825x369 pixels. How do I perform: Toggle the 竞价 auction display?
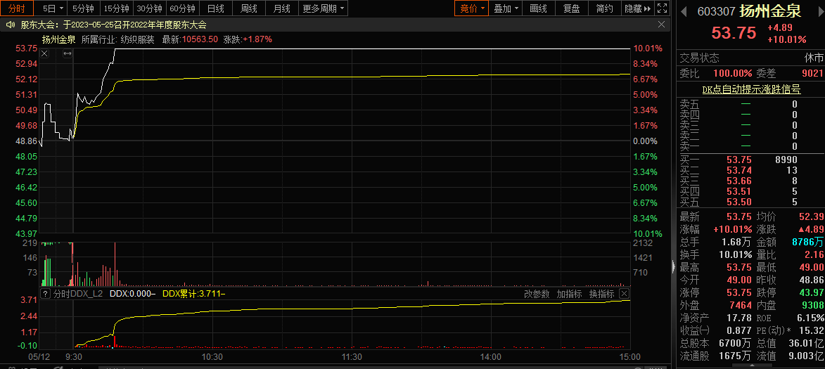coord(472,8)
